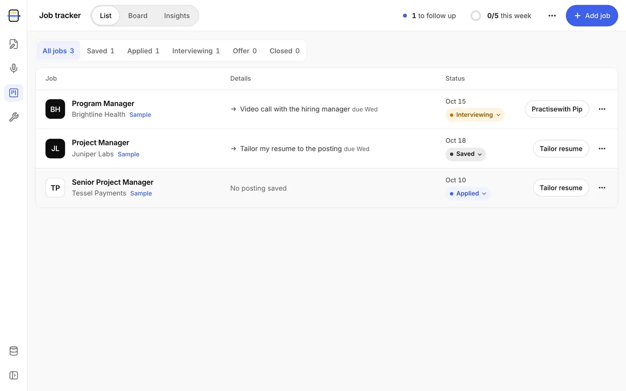Click Tailor resume for Juniper Labs
The image size is (626, 391).
(x=561, y=149)
